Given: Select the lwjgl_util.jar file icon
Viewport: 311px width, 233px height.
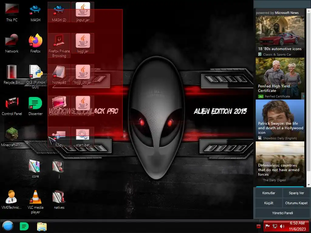Looking at the screenshot, I should pyautogui.click(x=83, y=75).
